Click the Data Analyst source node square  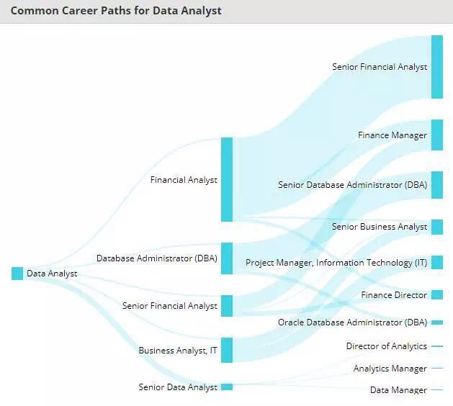click(17, 274)
